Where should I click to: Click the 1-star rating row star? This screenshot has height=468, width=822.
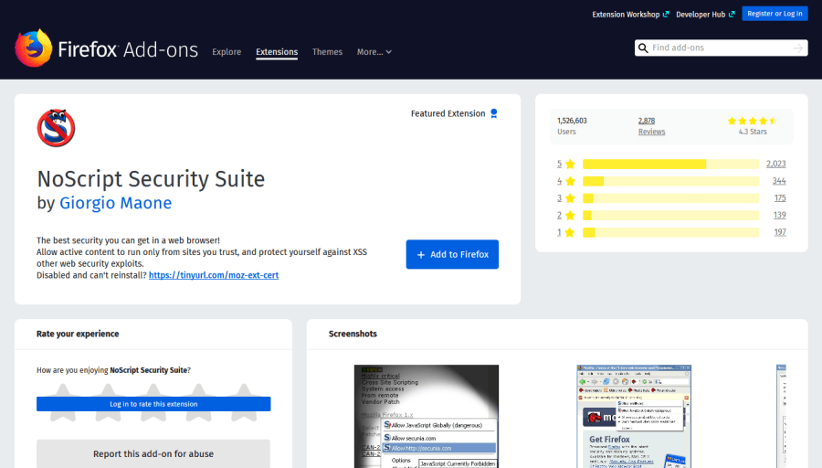point(570,232)
